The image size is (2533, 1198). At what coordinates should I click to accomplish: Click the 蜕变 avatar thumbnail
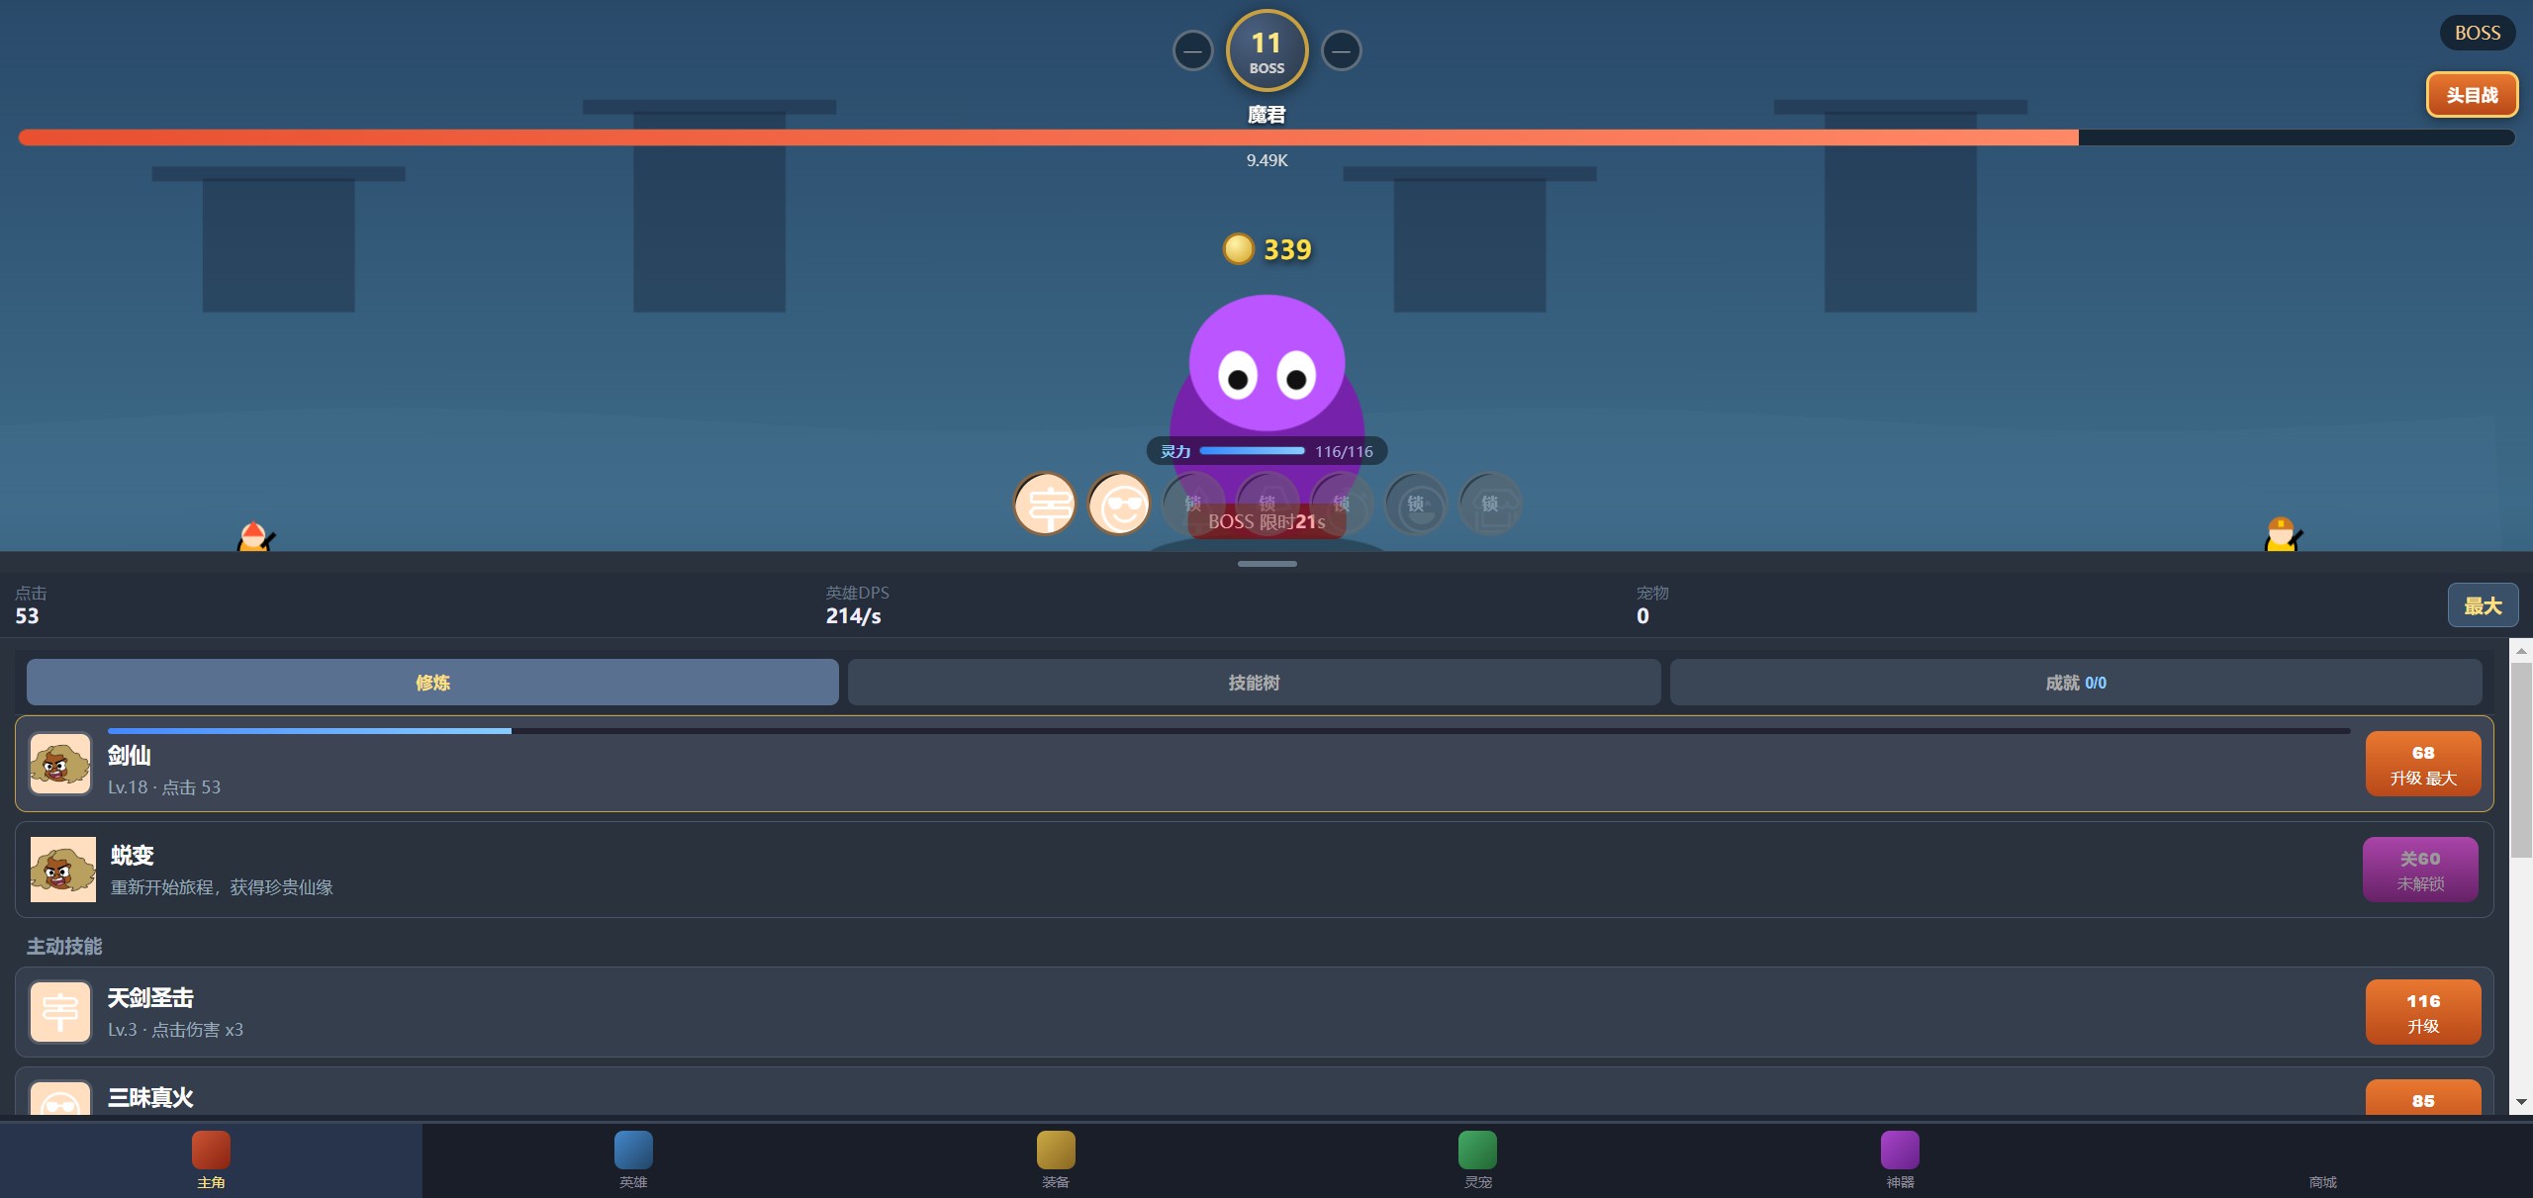click(x=63, y=870)
